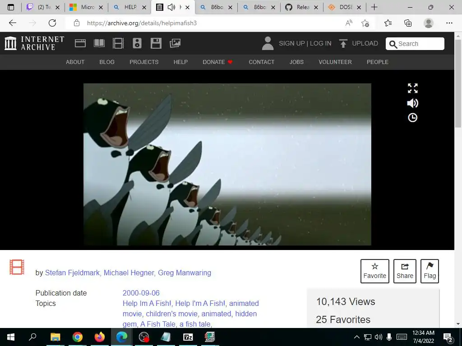The width and height of the screenshot is (462, 346).
Task: Open tab actions menu icon
Action: pyautogui.click(x=11, y=7)
